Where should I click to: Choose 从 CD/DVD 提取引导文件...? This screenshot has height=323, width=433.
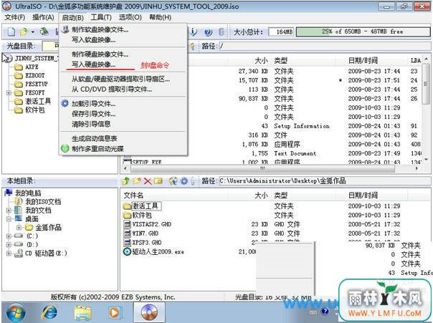pyautogui.click(x=123, y=89)
